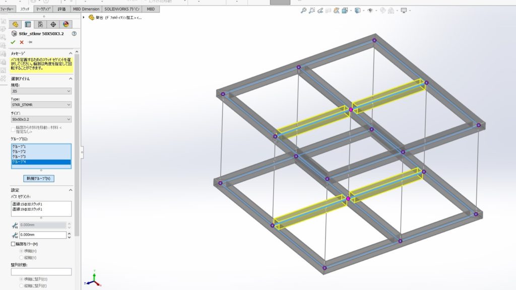
Task: Click the help question mark icon
Action: click(74, 34)
